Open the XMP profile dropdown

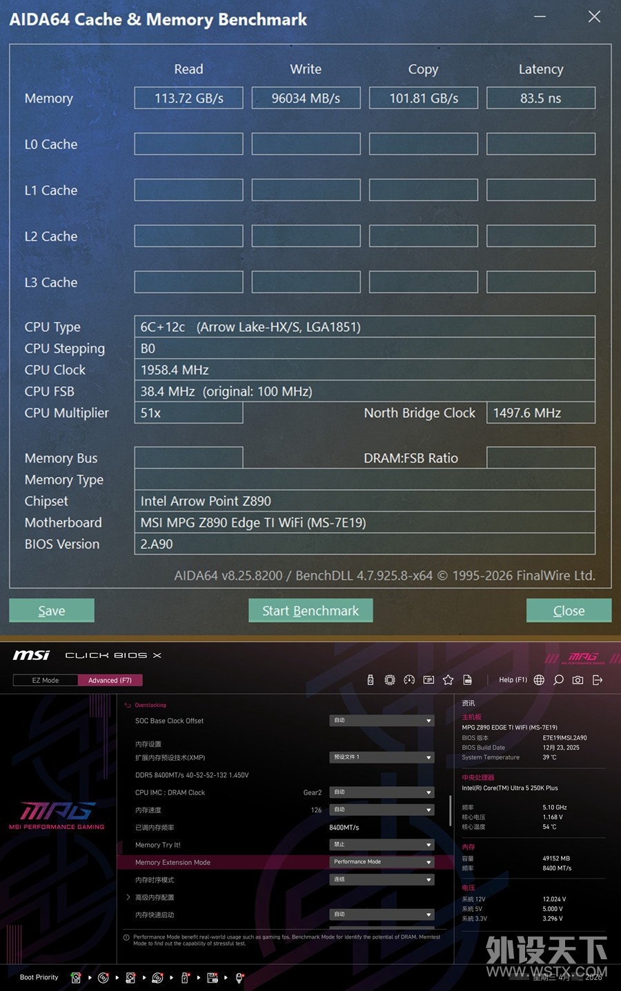(382, 757)
